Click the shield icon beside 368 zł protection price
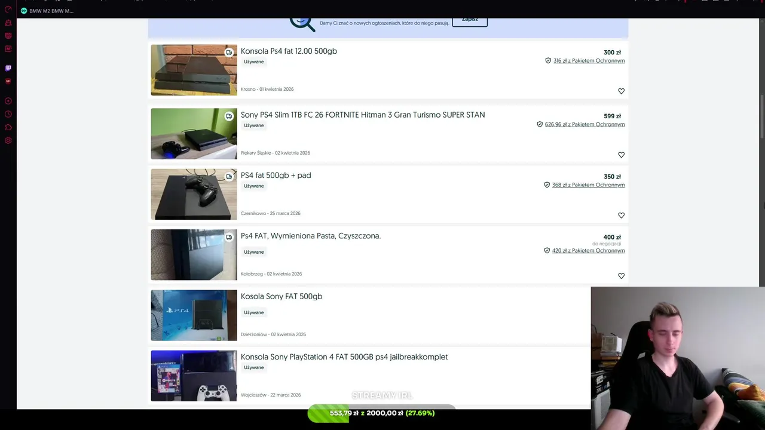The image size is (765, 430). [547, 185]
